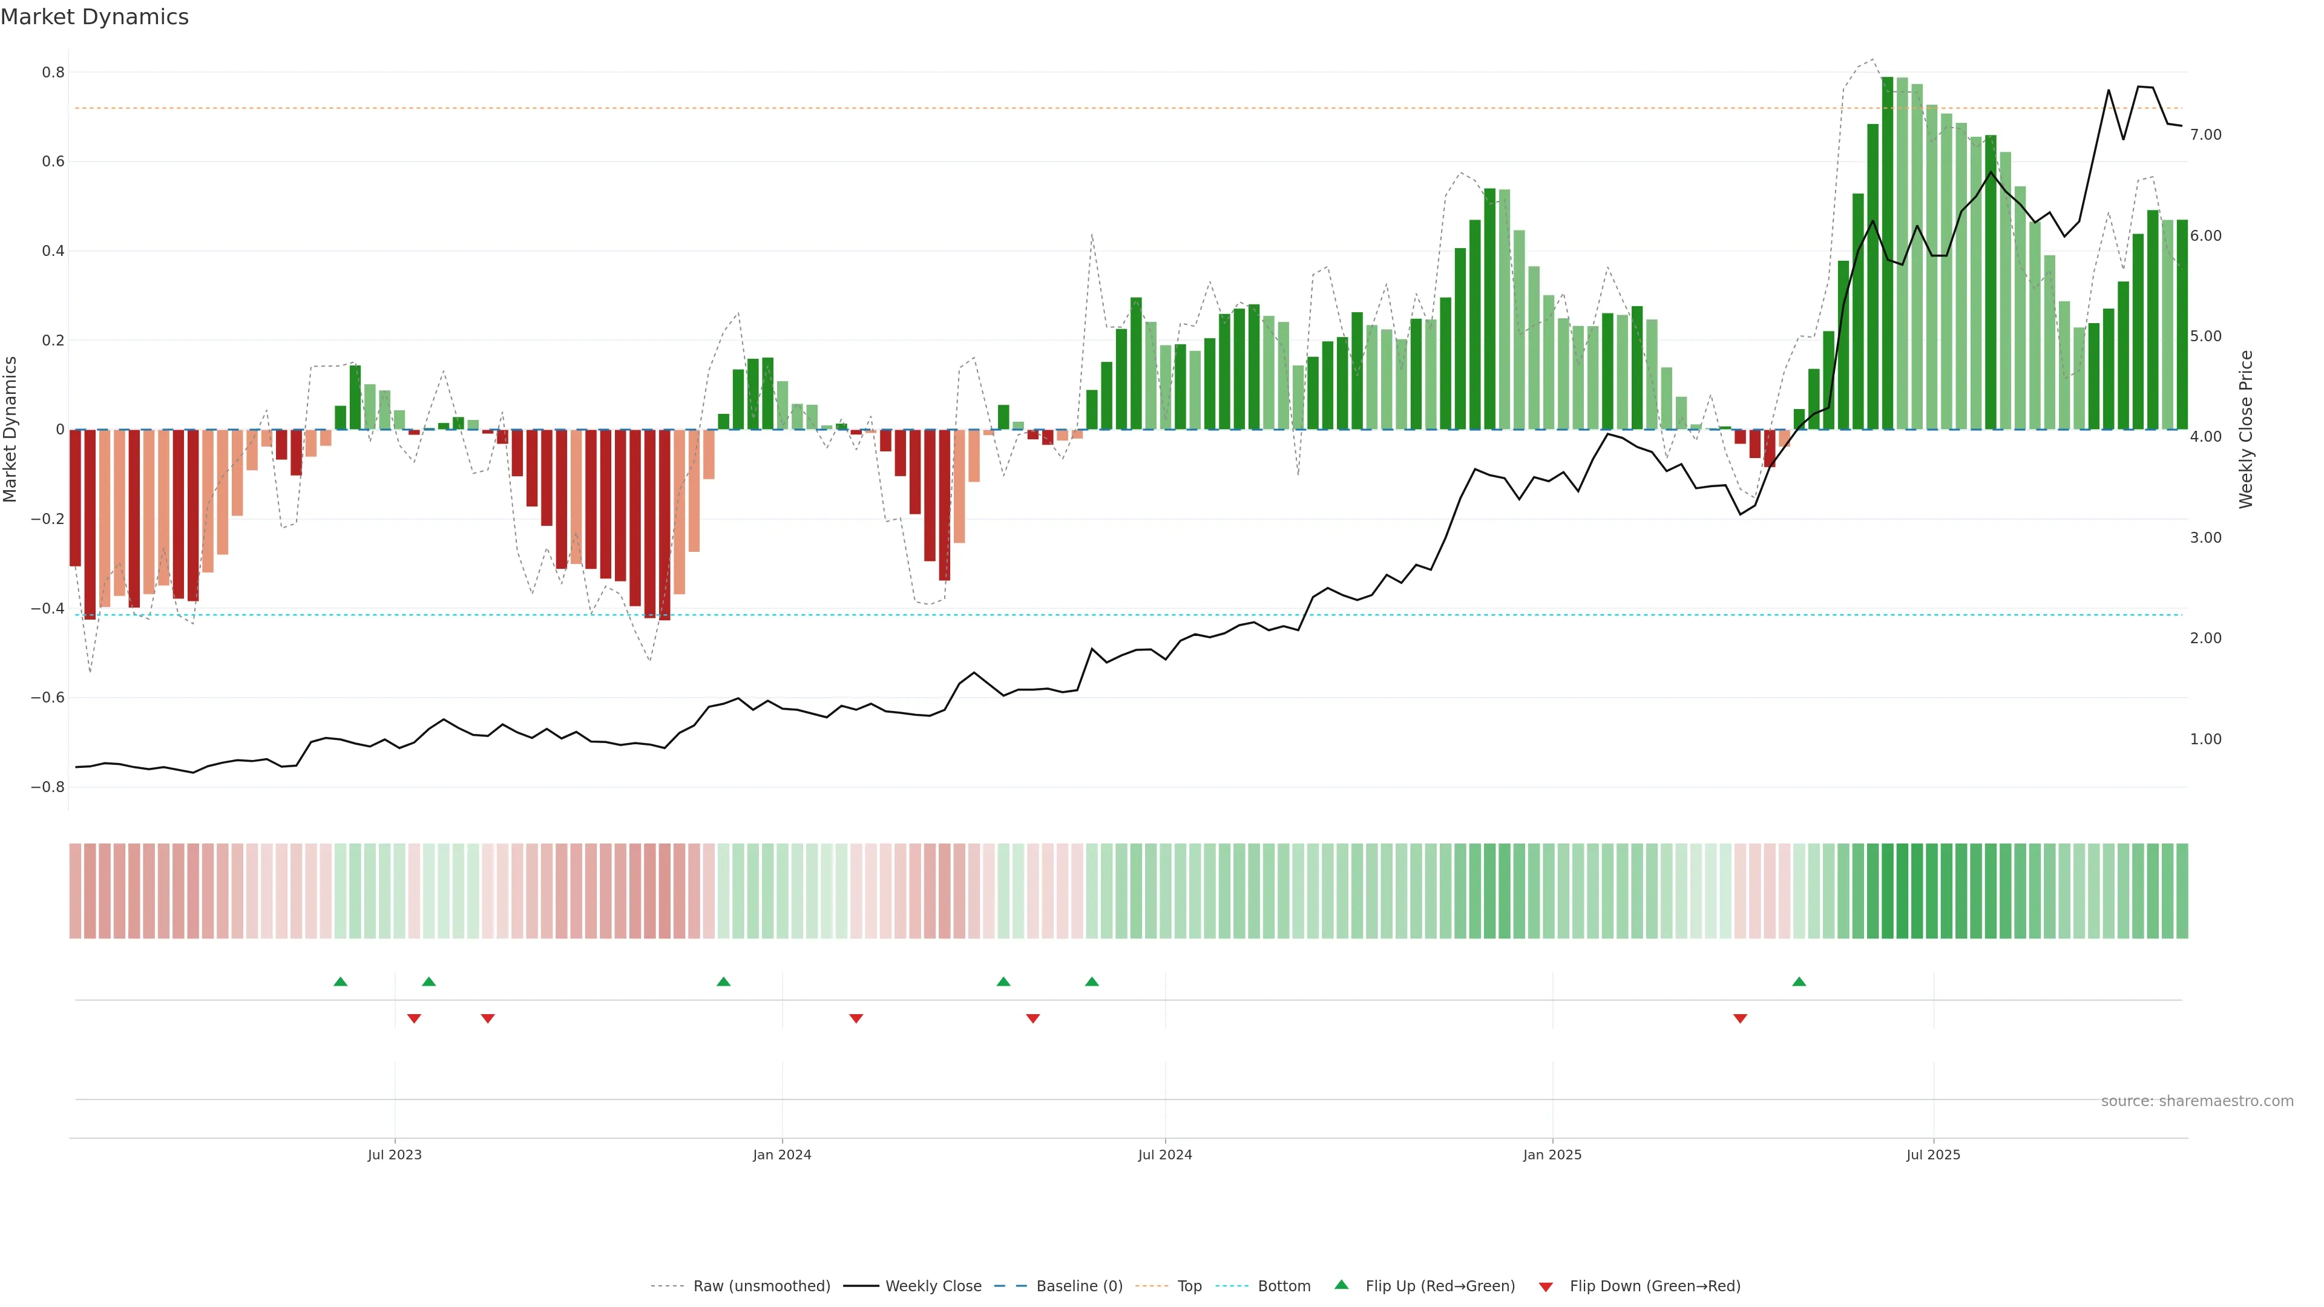The image size is (2324, 1307).
Task: Click the rightmost red Flip Down triangle marker
Action: pos(1741,1018)
